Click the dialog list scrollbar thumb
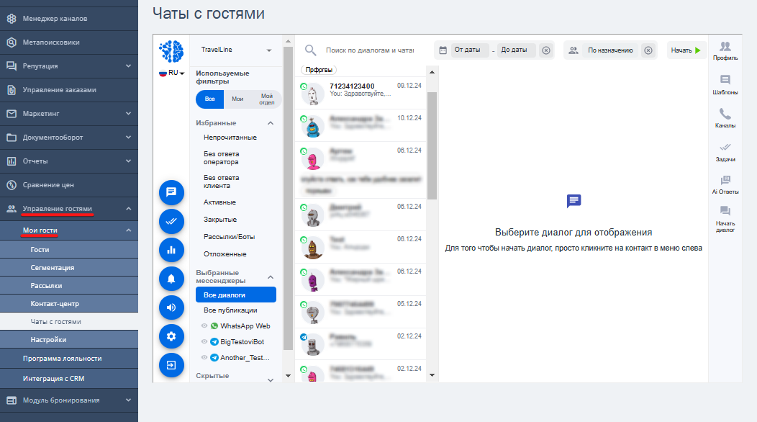This screenshot has height=422, width=757. [x=432, y=145]
